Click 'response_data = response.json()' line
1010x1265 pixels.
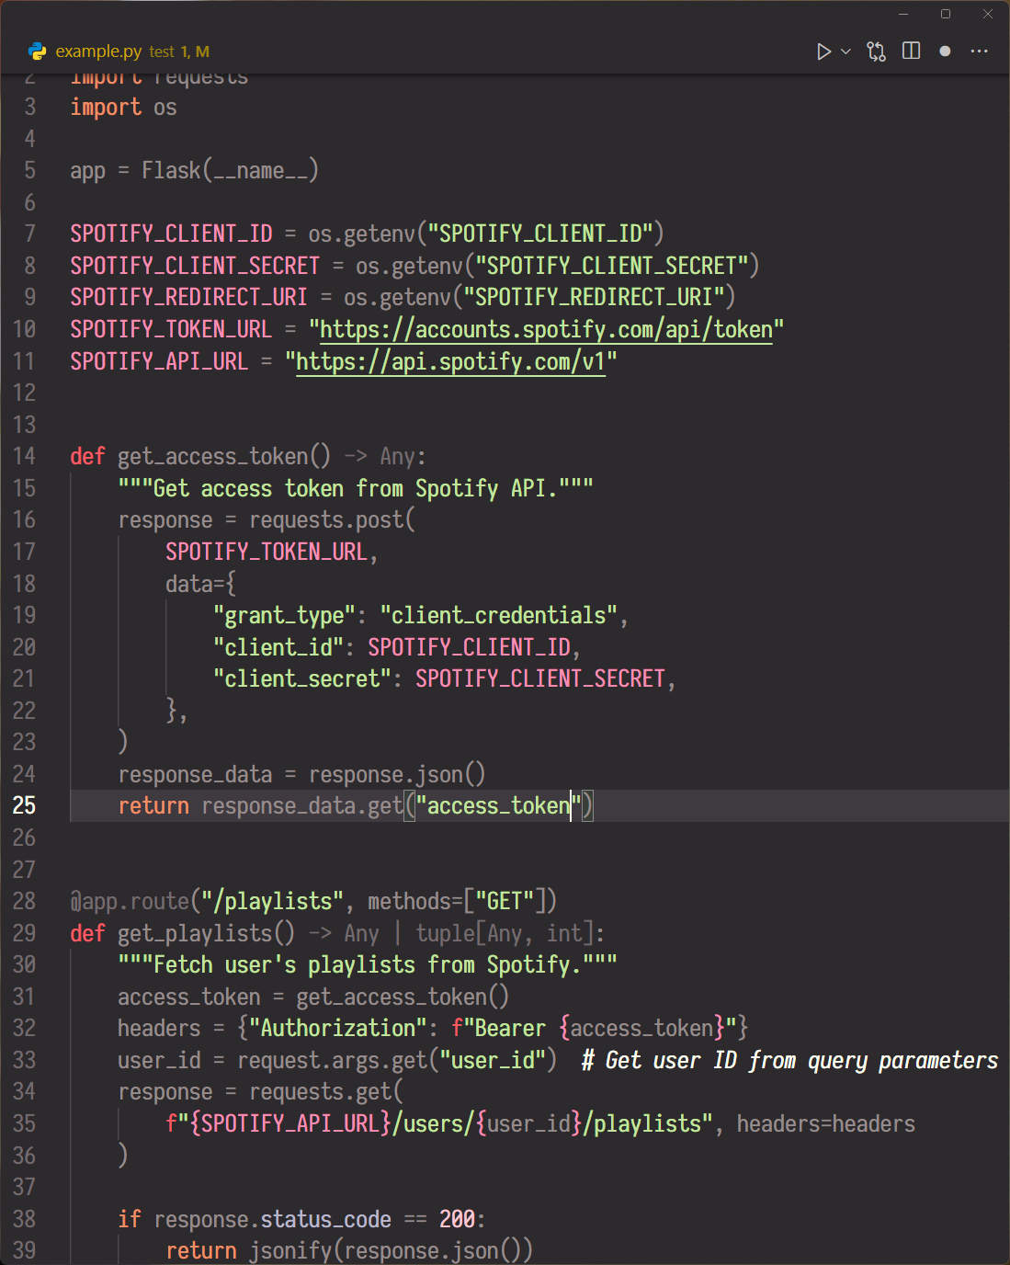point(301,775)
